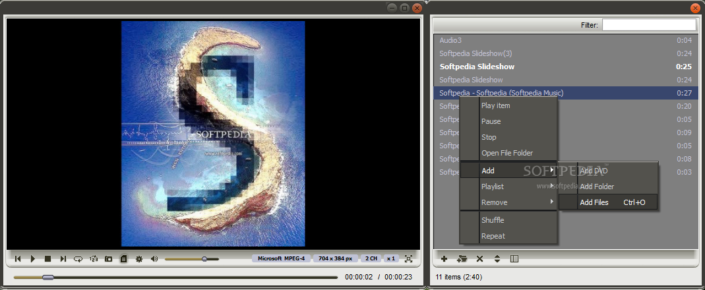
Task: Take a video snapshot with camera icon
Action: [x=108, y=258]
